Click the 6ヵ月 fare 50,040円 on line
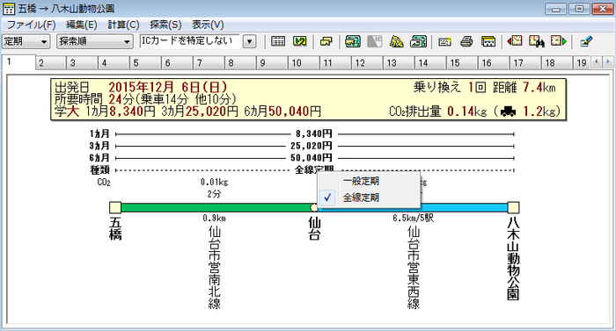Image resolution: width=616 pixels, height=331 pixels. [x=312, y=158]
